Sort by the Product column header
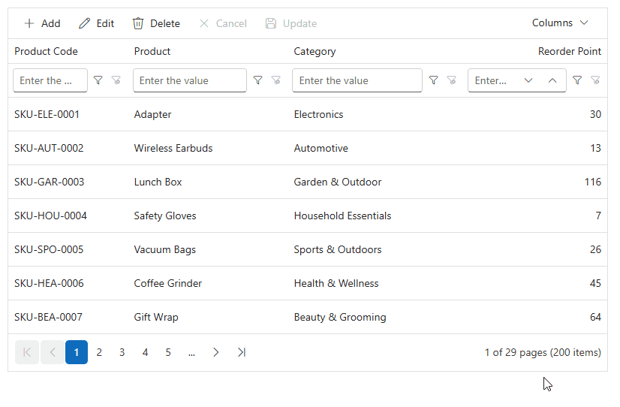The image size is (620, 407). click(152, 51)
